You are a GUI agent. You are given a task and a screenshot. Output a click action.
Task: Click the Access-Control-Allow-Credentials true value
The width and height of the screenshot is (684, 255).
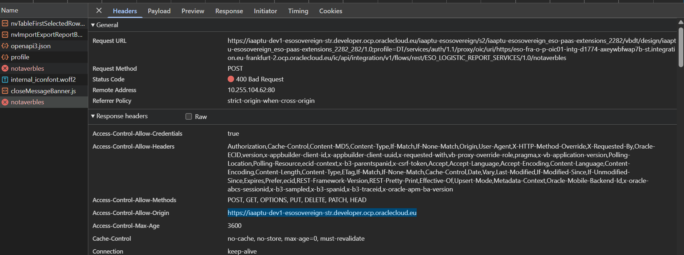point(233,134)
